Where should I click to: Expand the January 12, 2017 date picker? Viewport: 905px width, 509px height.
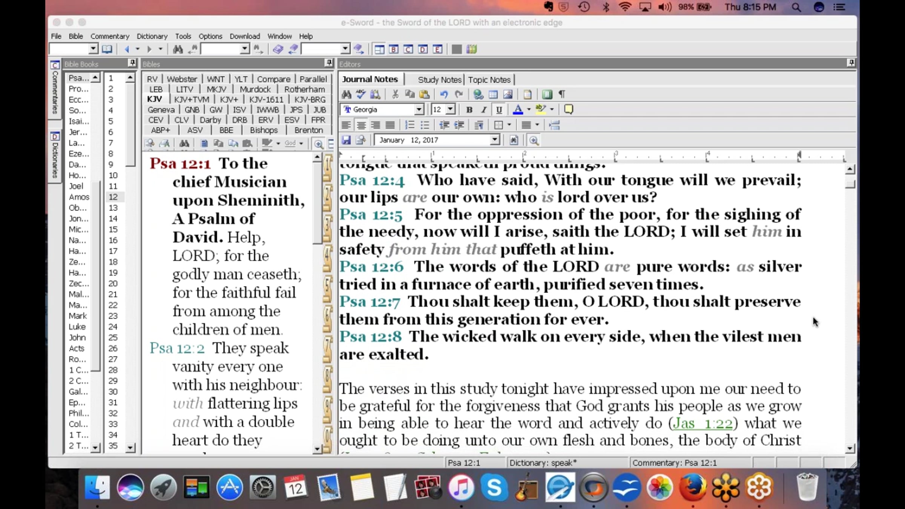click(494, 140)
